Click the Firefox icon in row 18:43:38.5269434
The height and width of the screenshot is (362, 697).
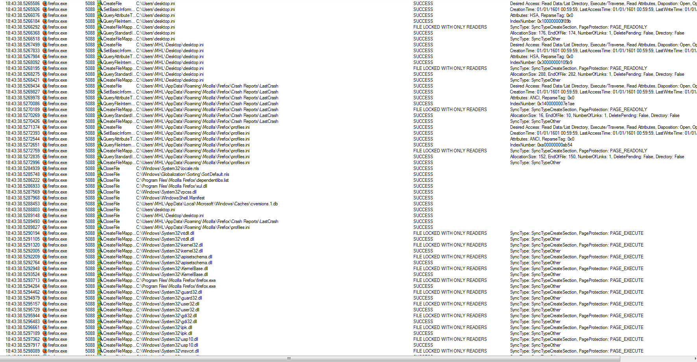[45, 86]
